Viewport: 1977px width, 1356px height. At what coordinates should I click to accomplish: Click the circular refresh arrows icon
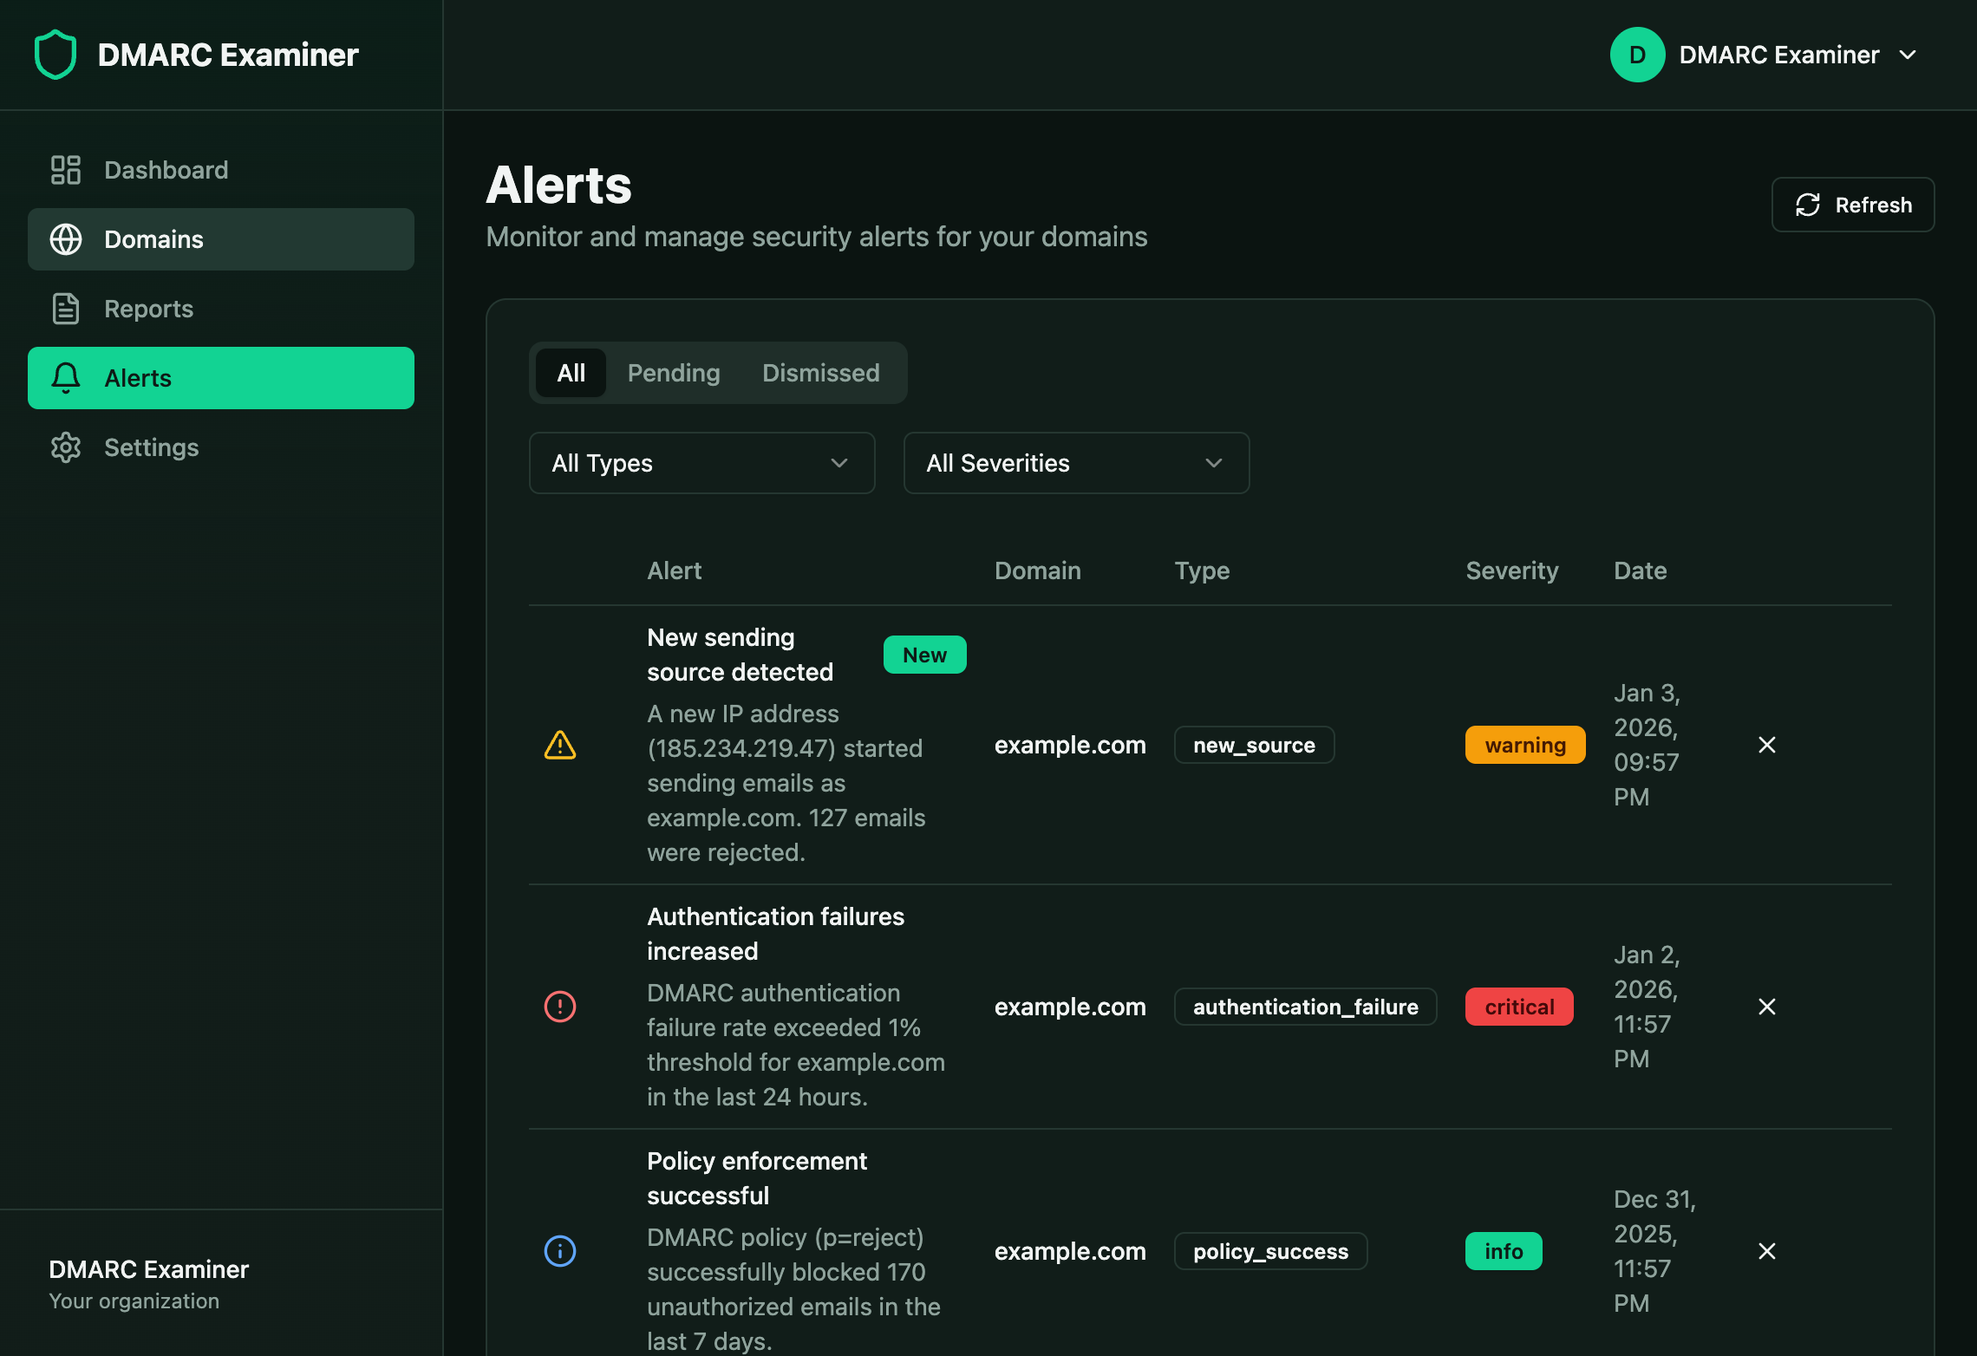tap(1809, 205)
